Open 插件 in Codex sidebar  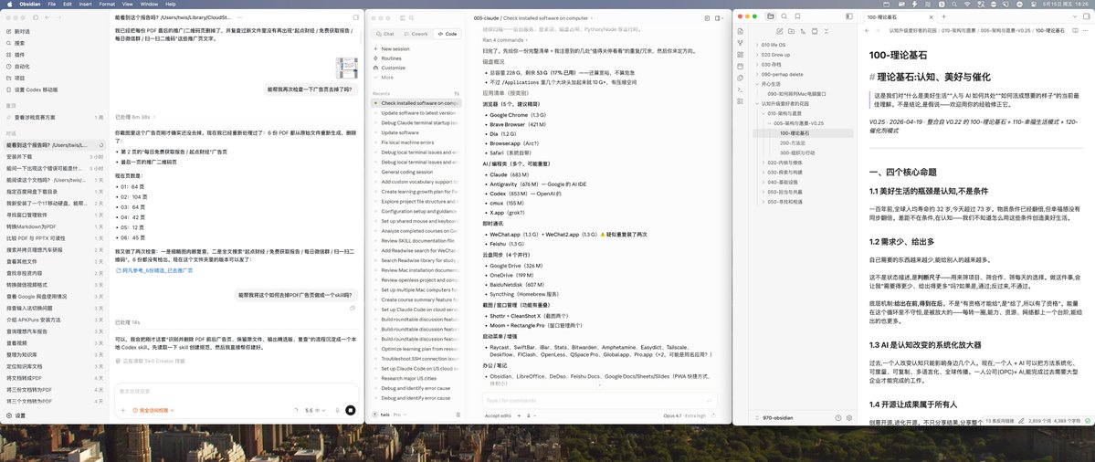pyautogui.click(x=19, y=55)
